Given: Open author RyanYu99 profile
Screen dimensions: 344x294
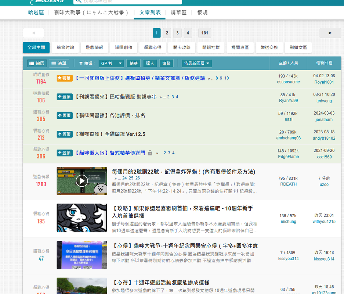Looking at the screenshot, I should 288,101.
